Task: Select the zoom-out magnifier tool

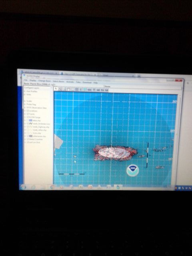Action: pyautogui.click(x=64, y=89)
